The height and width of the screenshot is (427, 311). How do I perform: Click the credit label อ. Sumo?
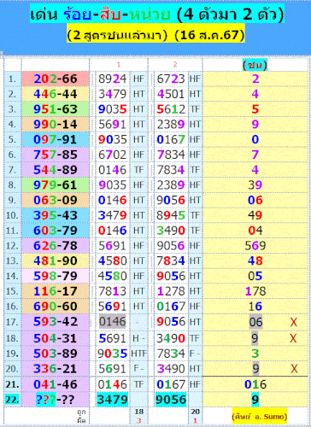point(260,417)
